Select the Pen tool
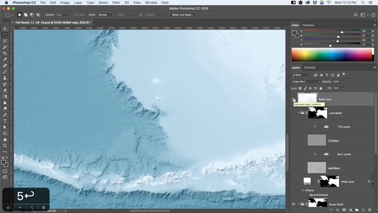This screenshot has width=378, height=213. click(x=5, y=115)
